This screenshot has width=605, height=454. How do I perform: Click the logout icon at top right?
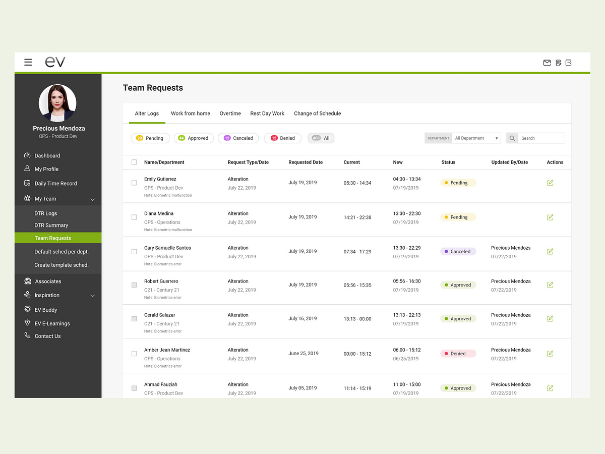(569, 63)
